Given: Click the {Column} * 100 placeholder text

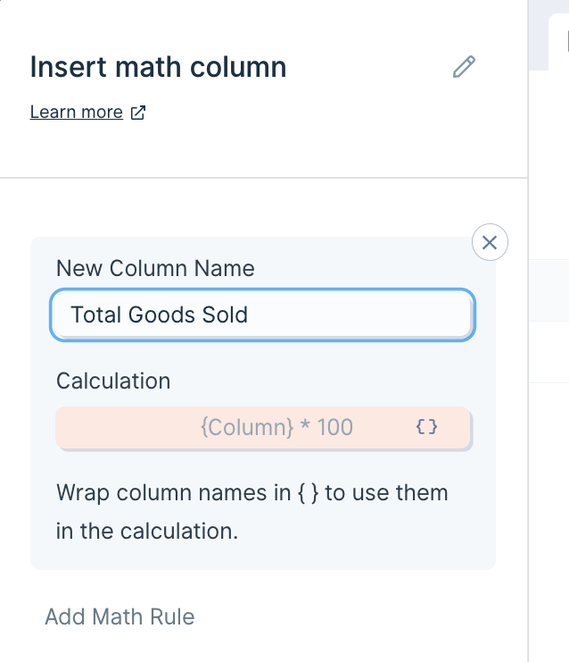Looking at the screenshot, I should tap(276, 427).
